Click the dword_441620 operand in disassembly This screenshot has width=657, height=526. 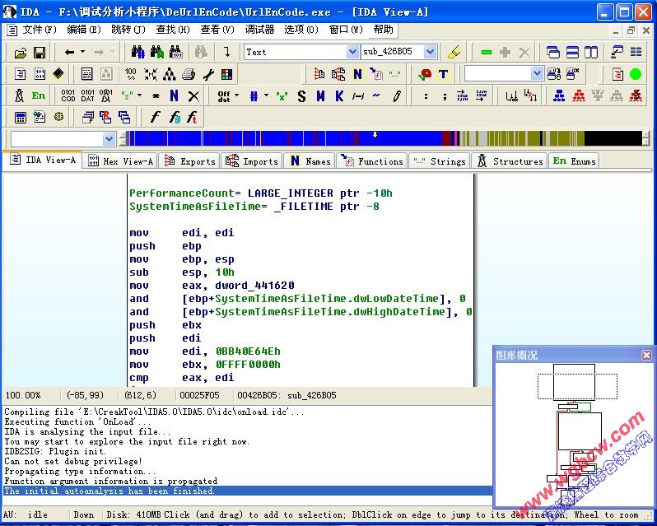(254, 286)
